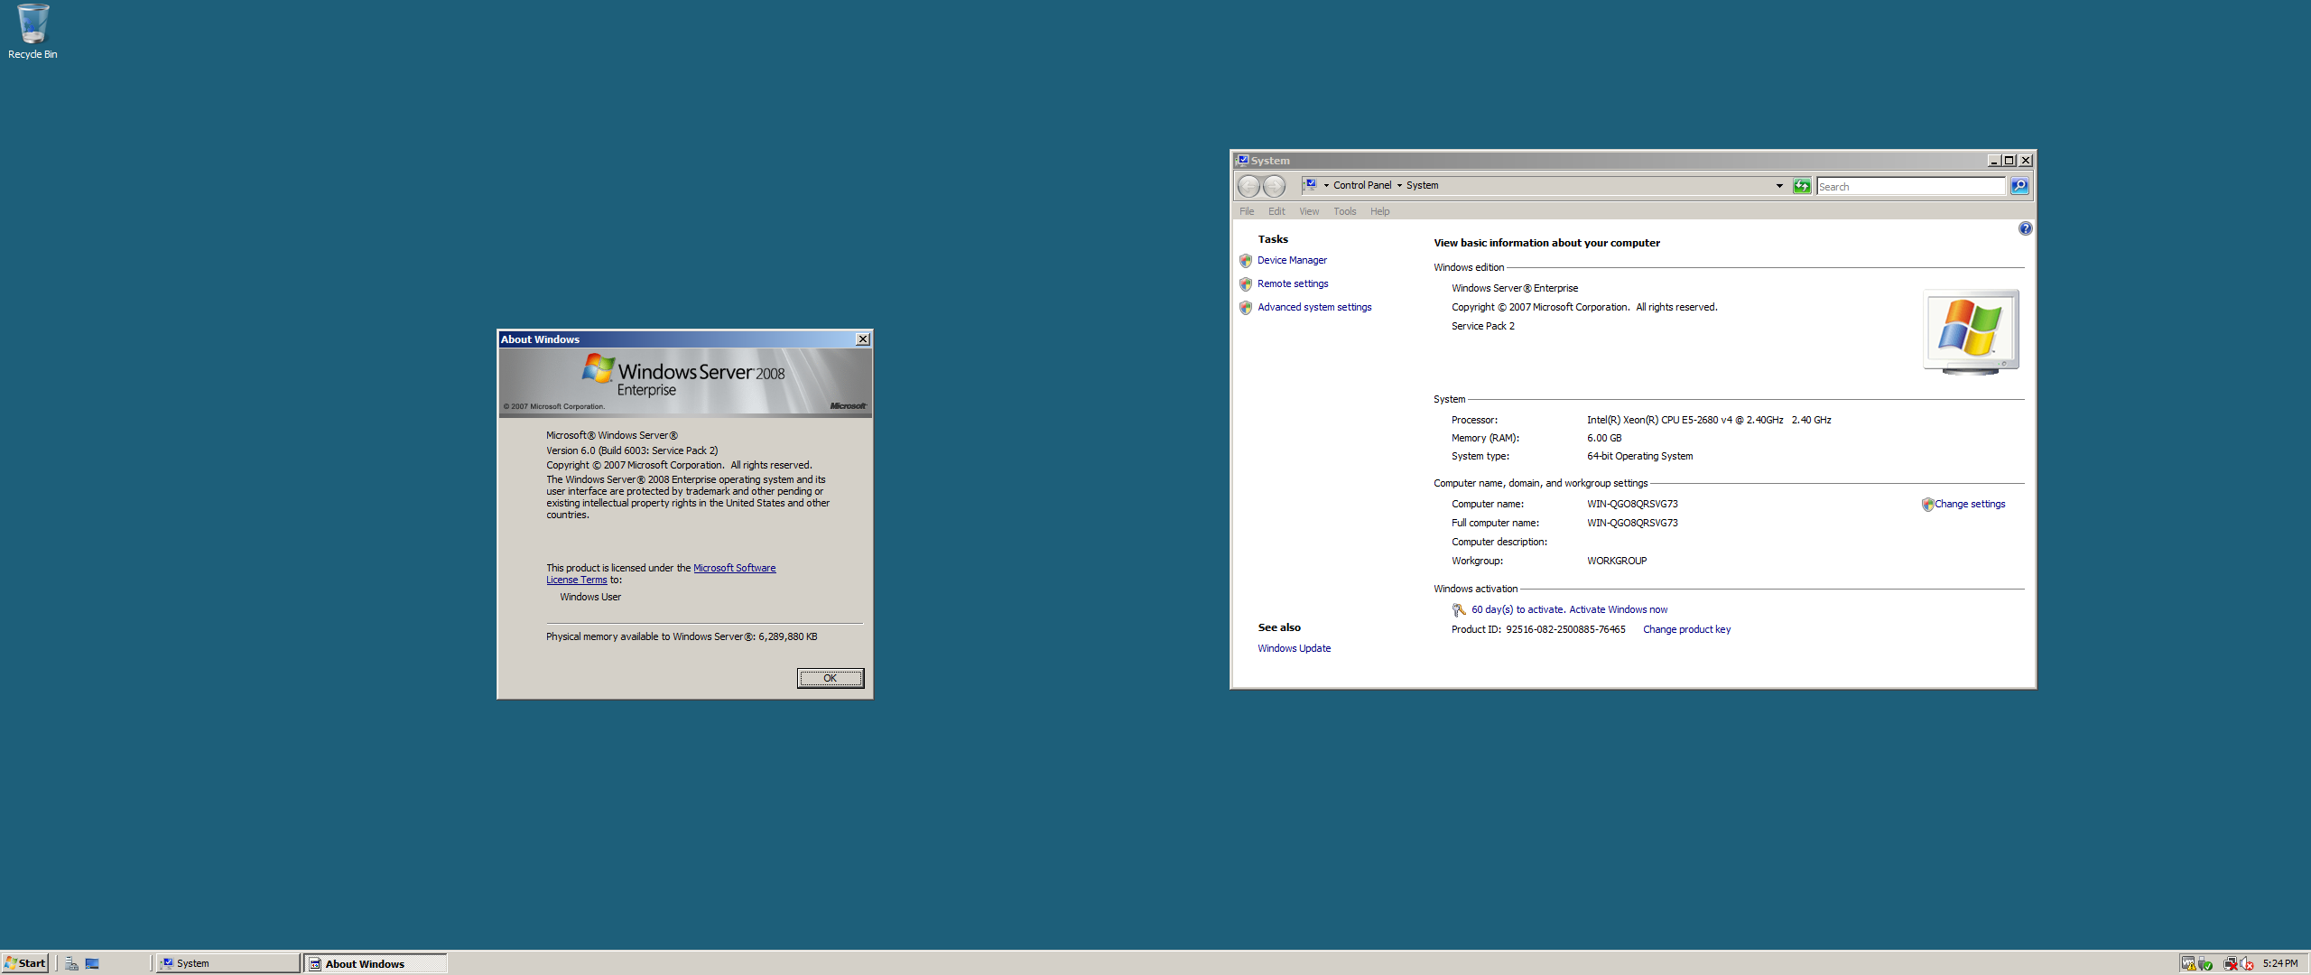Click the forward arrow in System window
The height and width of the screenshot is (975, 2311).
(x=1274, y=186)
